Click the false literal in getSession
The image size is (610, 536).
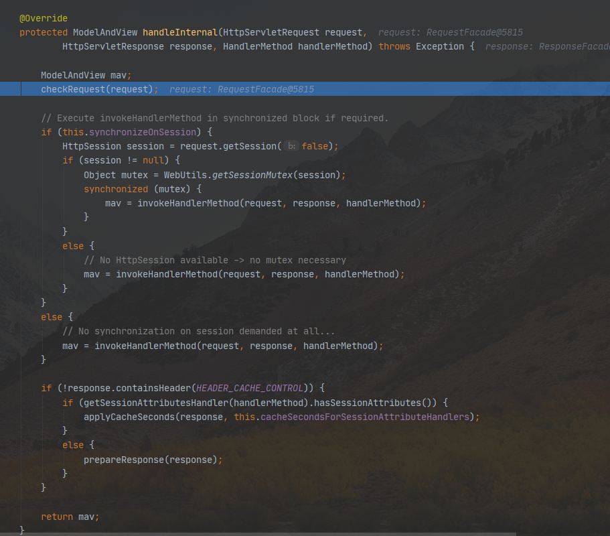point(315,146)
